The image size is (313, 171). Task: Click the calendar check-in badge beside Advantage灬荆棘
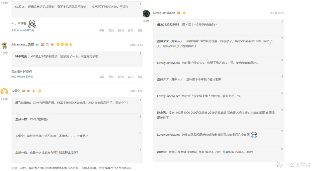point(47,45)
